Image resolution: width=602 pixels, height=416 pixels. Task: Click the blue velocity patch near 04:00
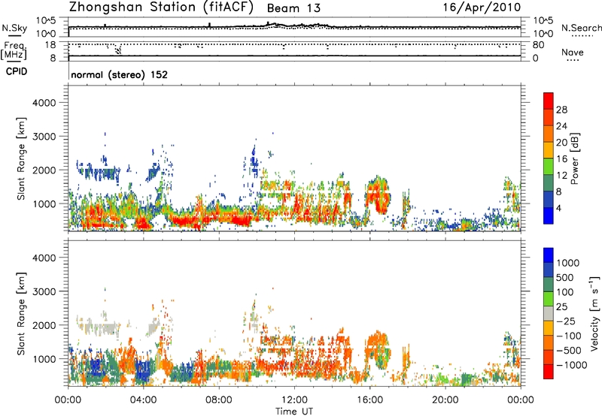tap(144, 371)
